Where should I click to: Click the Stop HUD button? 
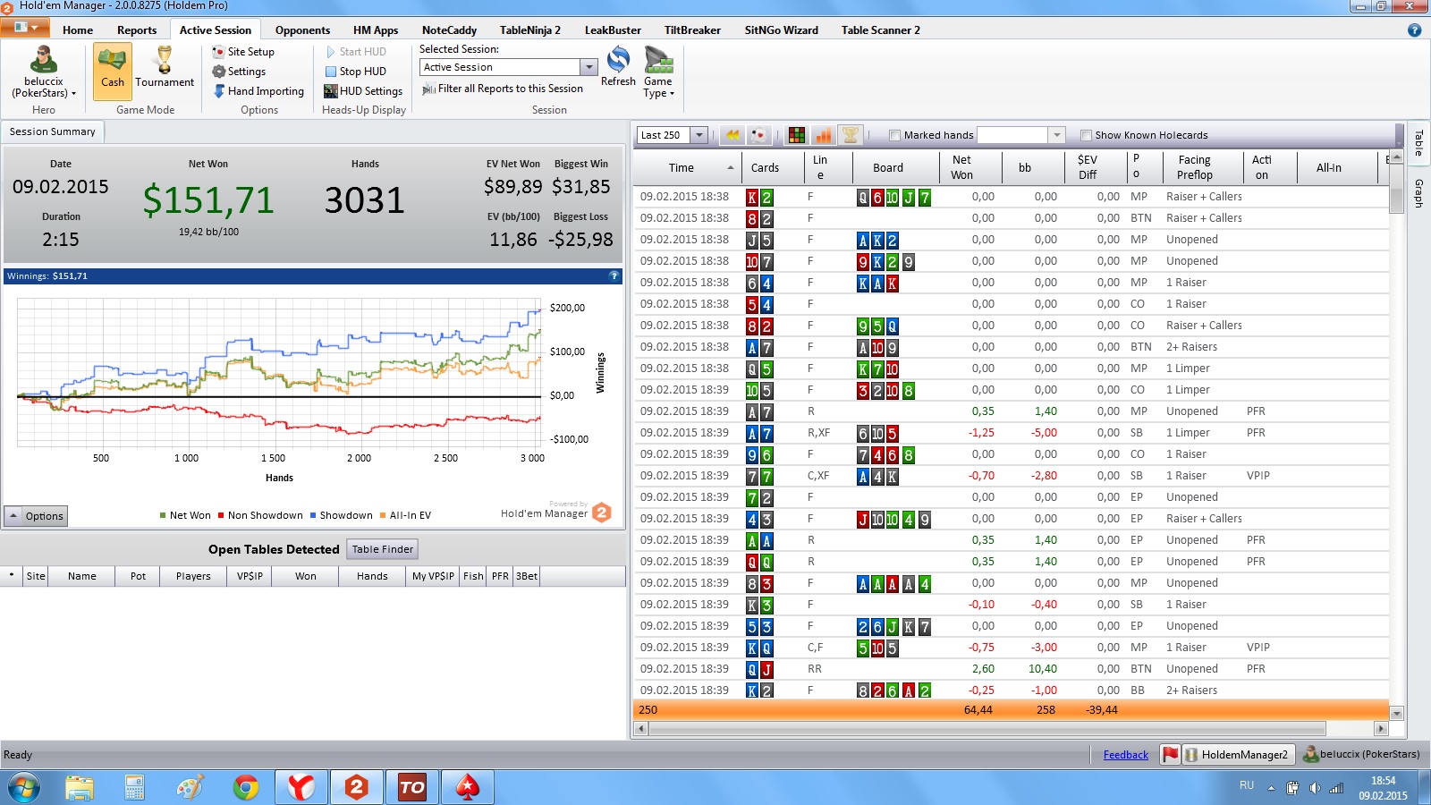point(355,72)
